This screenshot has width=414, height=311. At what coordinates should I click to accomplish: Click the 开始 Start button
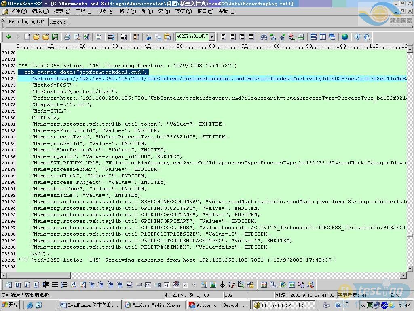(11, 305)
